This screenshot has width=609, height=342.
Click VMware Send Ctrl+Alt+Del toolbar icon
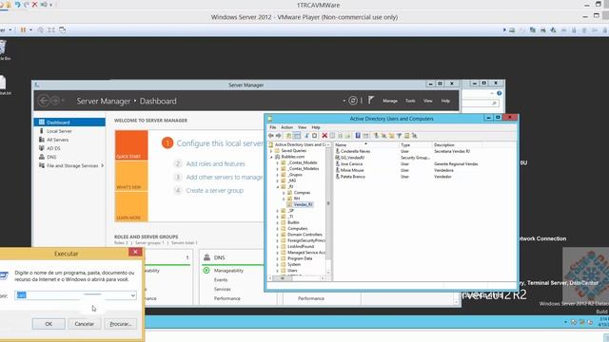click(40, 29)
